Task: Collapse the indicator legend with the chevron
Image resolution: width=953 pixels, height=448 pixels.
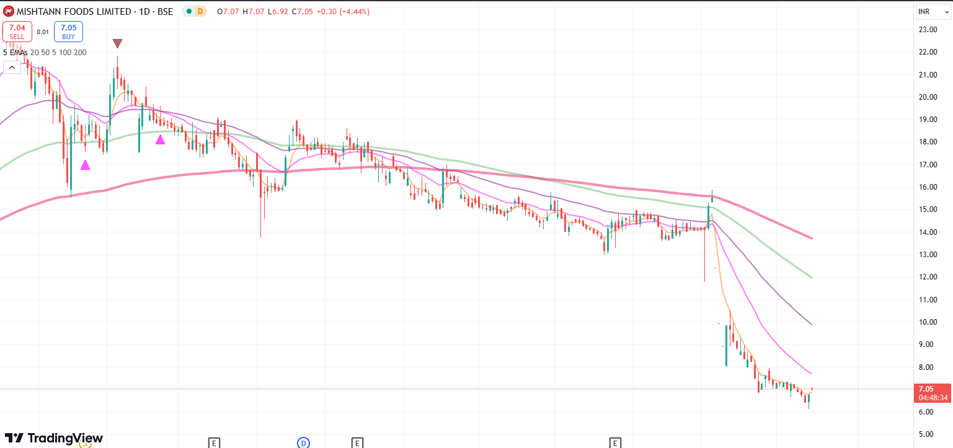Action: [x=11, y=68]
